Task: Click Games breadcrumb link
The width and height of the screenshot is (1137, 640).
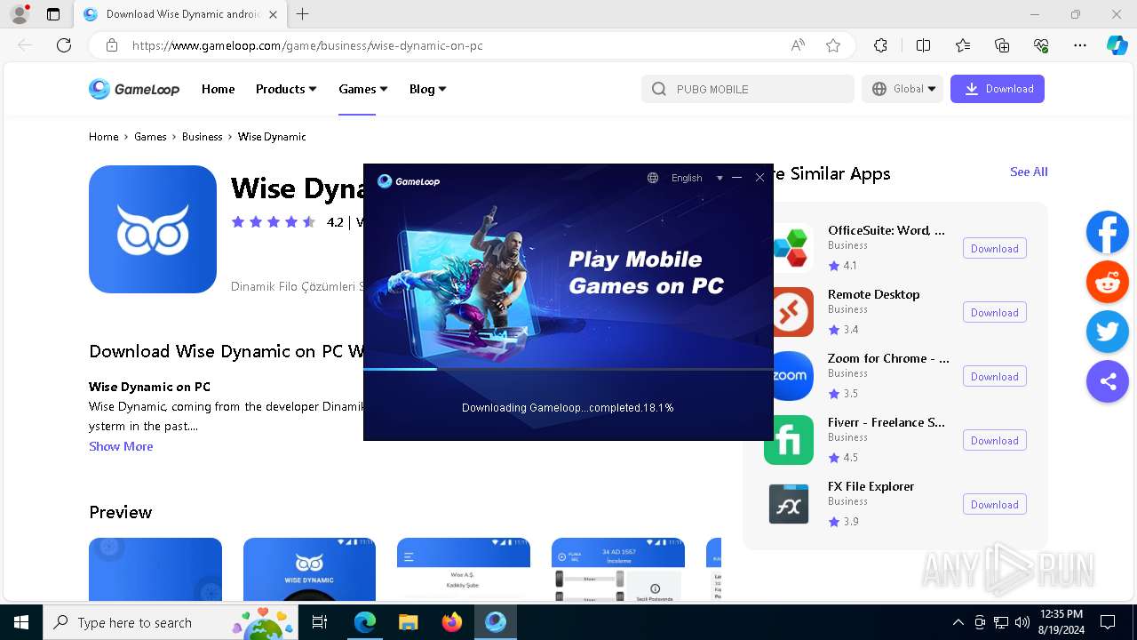Action: tap(150, 137)
